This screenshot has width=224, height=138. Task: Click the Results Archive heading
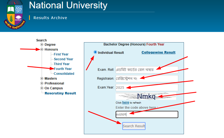pos(50,18)
